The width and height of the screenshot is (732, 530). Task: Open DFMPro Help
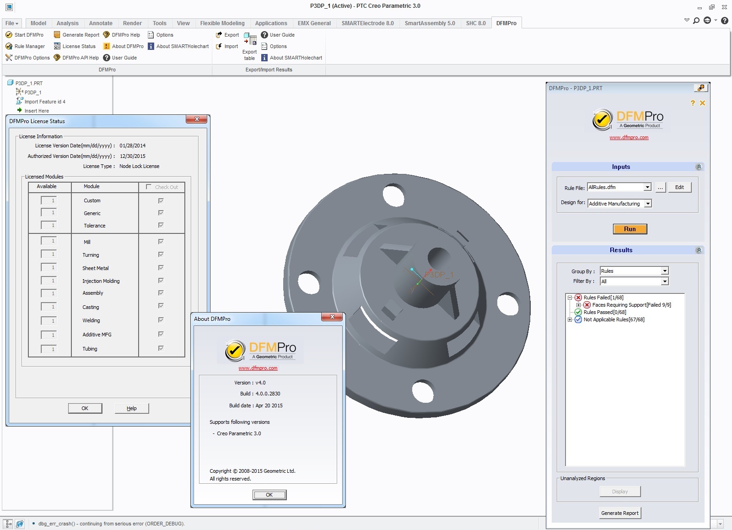coord(122,35)
